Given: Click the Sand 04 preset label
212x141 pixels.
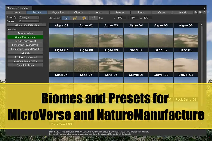Looking at the screenshot, I should pos(61,75).
